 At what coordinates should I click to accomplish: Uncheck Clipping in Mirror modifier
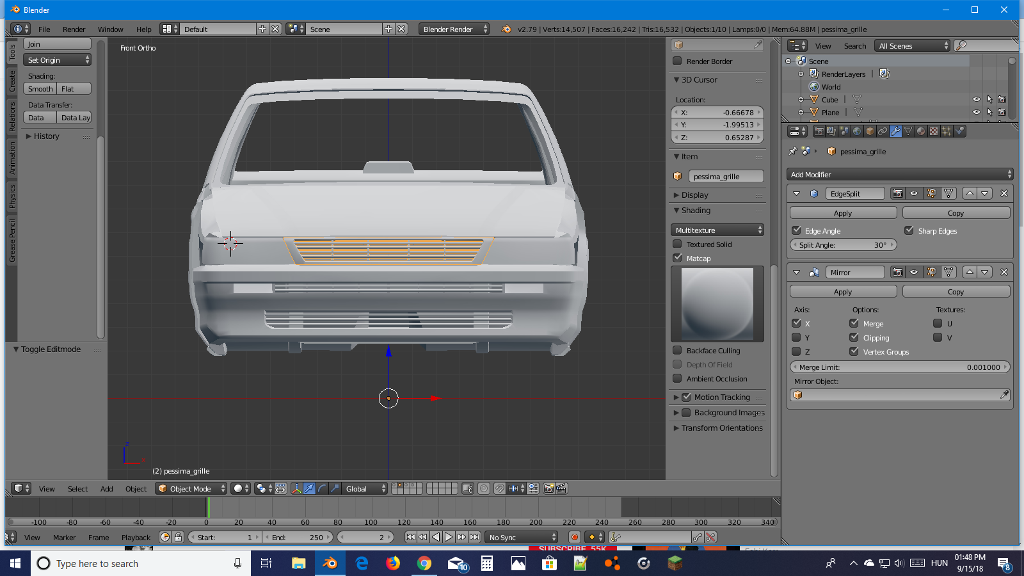[854, 337]
